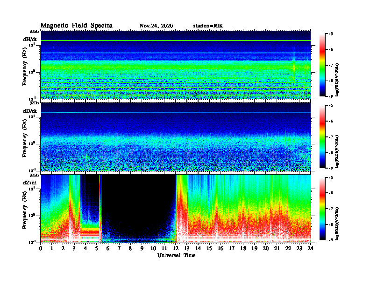Screen dimensions: 370x285
Task: Click the log(PSD) units label beside the dH/dt color bar
Action: pyautogui.click(x=337, y=80)
